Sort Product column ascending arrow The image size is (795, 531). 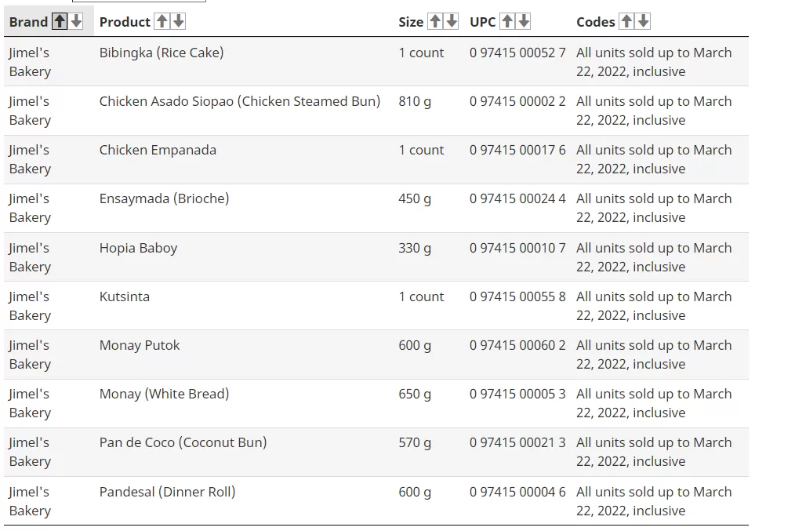tap(162, 21)
